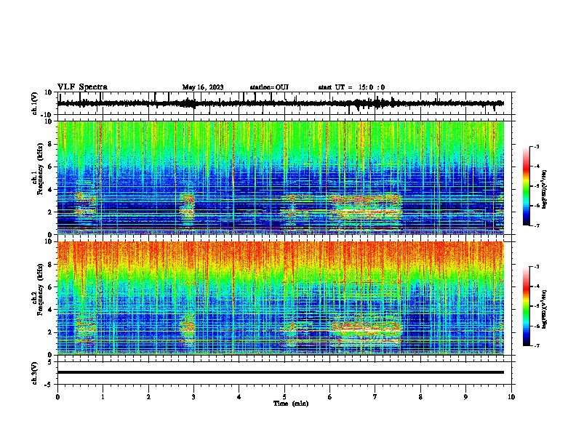Click the "-7" label on ch.1 color bar
576x445 pixels.
point(536,225)
